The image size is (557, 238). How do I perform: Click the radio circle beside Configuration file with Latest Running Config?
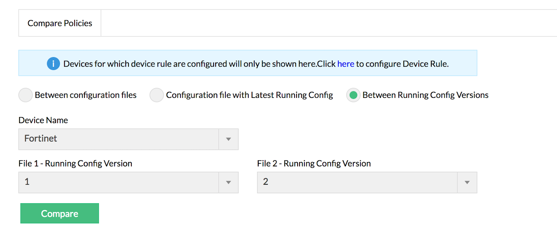click(157, 95)
